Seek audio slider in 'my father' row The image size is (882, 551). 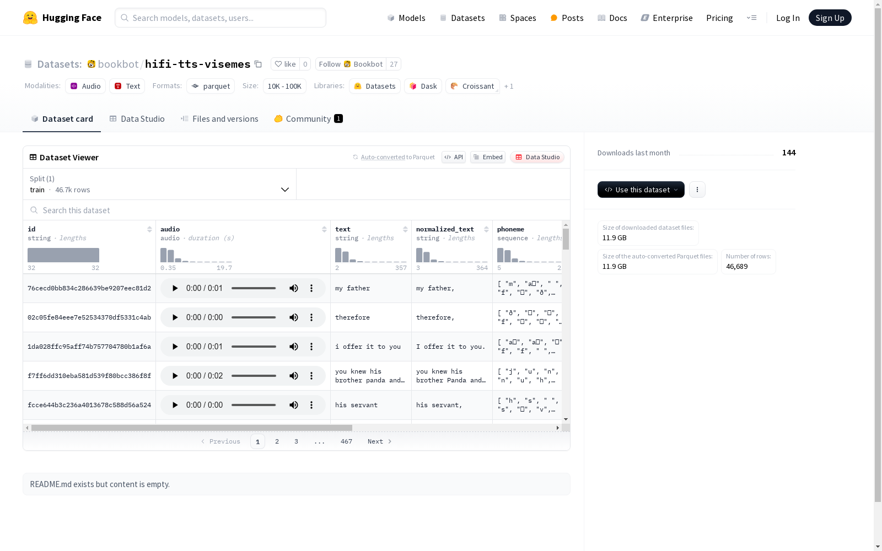[254, 288]
